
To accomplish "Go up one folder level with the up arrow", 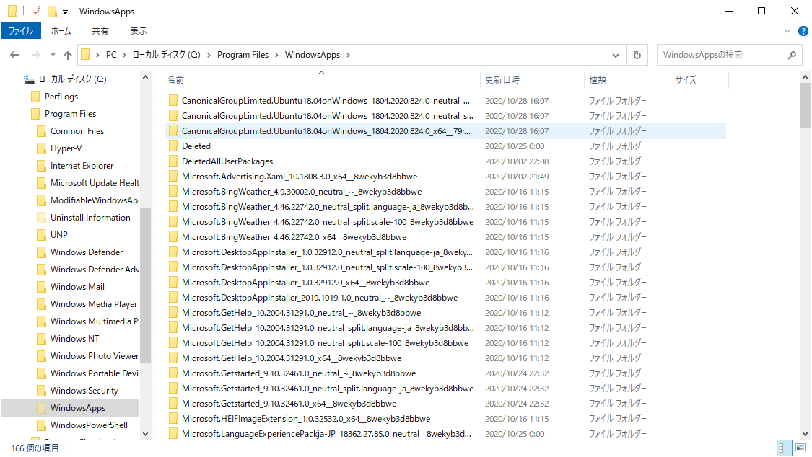I will 68,54.
